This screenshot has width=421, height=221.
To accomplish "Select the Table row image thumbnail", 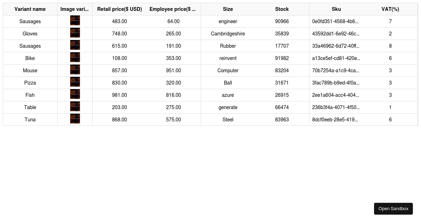I will pos(75,106).
